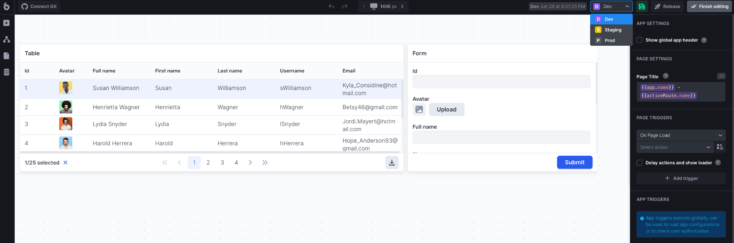
Task: Download table data with the download icon
Action: (392, 162)
